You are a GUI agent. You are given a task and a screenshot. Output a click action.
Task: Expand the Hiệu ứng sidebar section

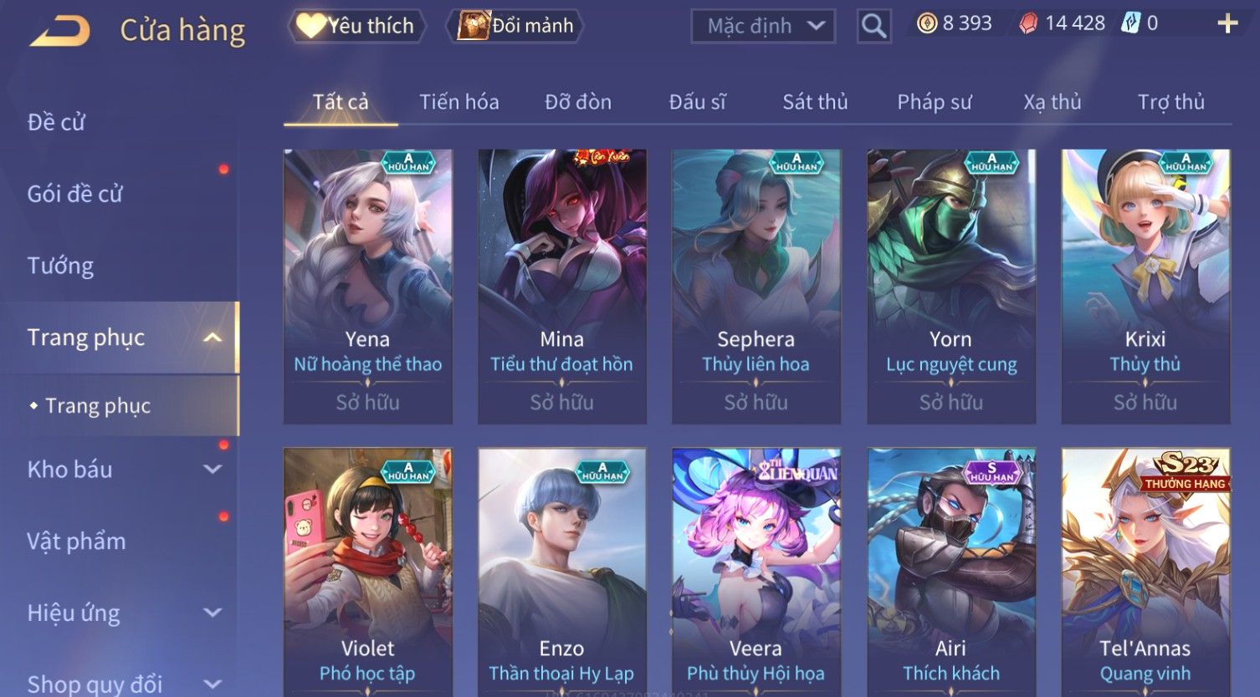coord(213,613)
